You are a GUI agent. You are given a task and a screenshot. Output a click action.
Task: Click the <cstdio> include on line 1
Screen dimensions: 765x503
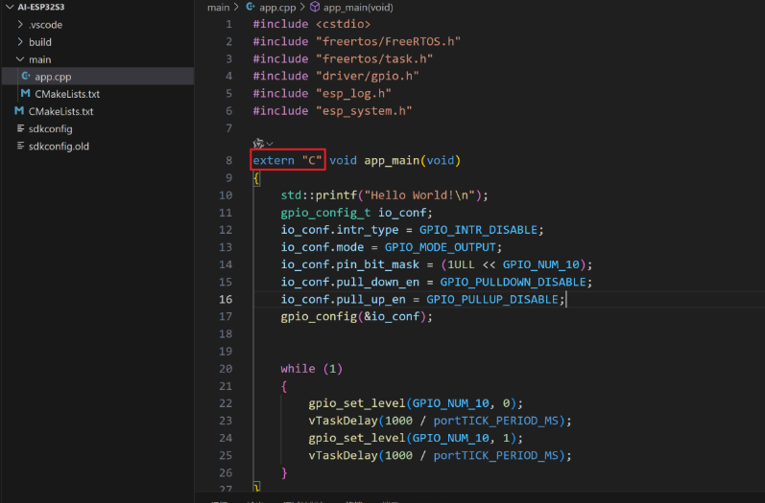tap(343, 24)
